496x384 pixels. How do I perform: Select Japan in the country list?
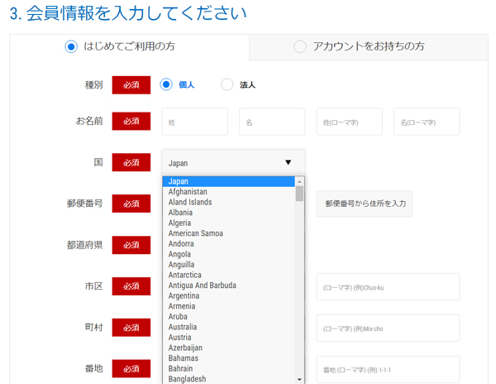tap(228, 181)
